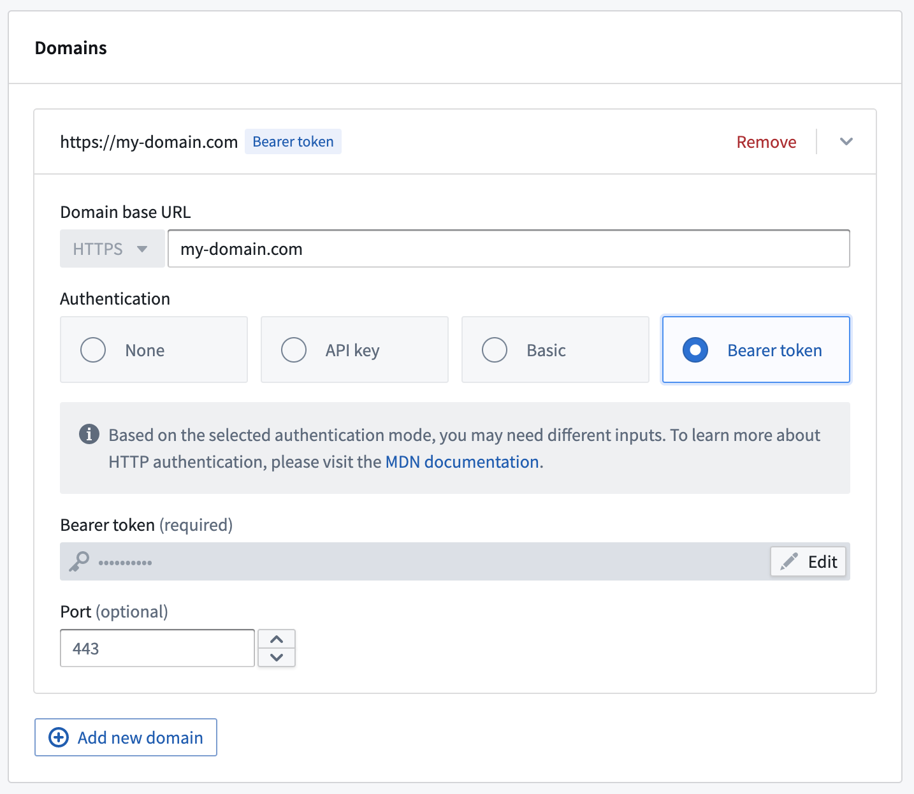Click the key icon in token field
Image resolution: width=914 pixels, height=794 pixels.
coord(79,561)
